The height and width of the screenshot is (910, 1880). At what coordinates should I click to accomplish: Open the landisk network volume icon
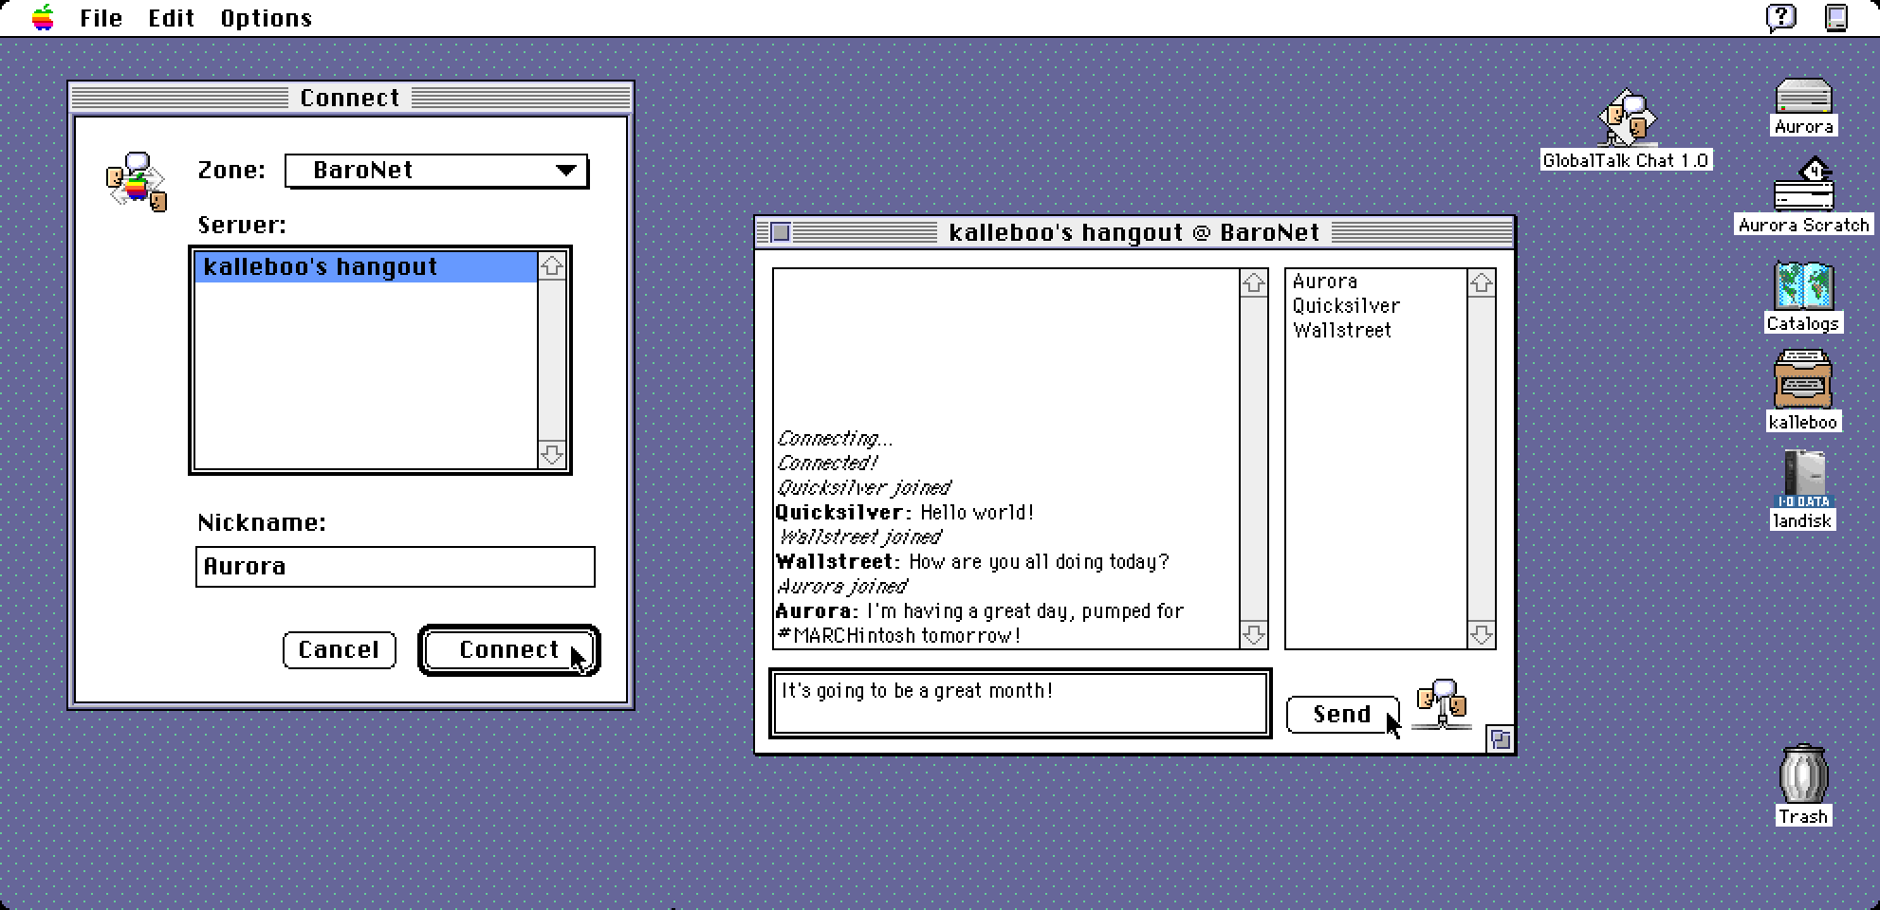tap(1802, 479)
